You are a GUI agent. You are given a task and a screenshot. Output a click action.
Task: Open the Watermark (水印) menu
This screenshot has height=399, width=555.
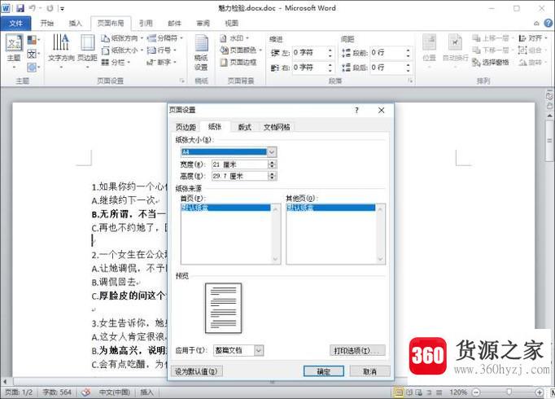(x=234, y=38)
